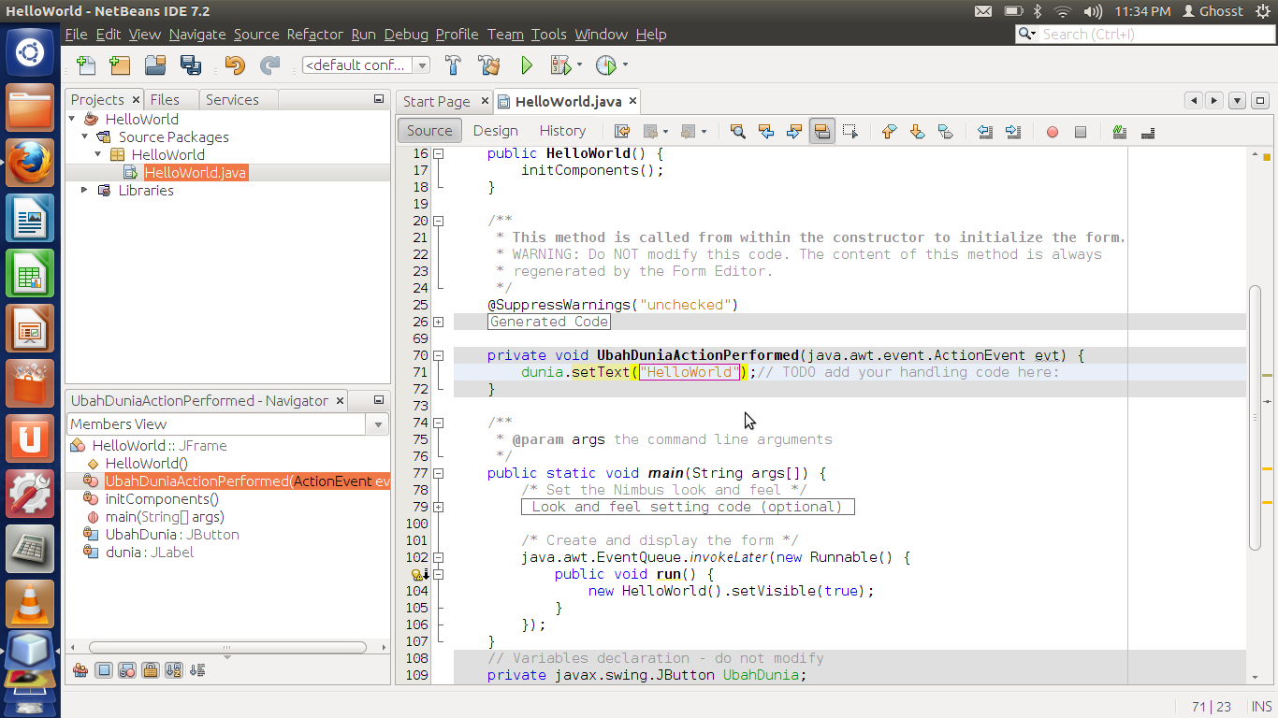Open the default configuration dropdown
The width and height of the screenshot is (1278, 718).
click(x=420, y=65)
